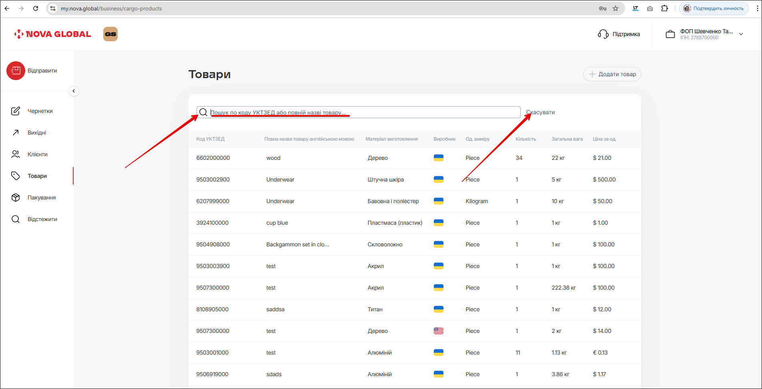Open Support (Підтримка) headset link
The image size is (762, 389).
pos(619,34)
